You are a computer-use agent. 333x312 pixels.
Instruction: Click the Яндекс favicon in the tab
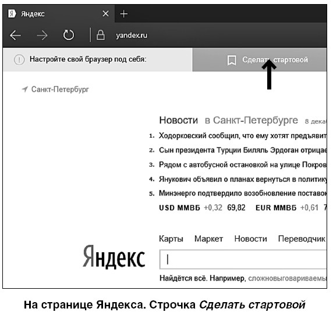(x=12, y=13)
